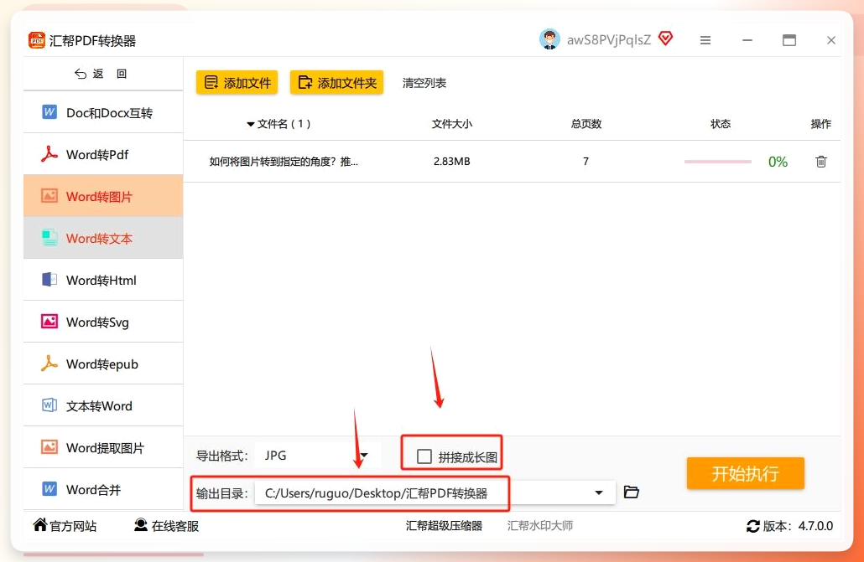
Task: Click the 返回 back arrow icon
Action: pyautogui.click(x=81, y=74)
